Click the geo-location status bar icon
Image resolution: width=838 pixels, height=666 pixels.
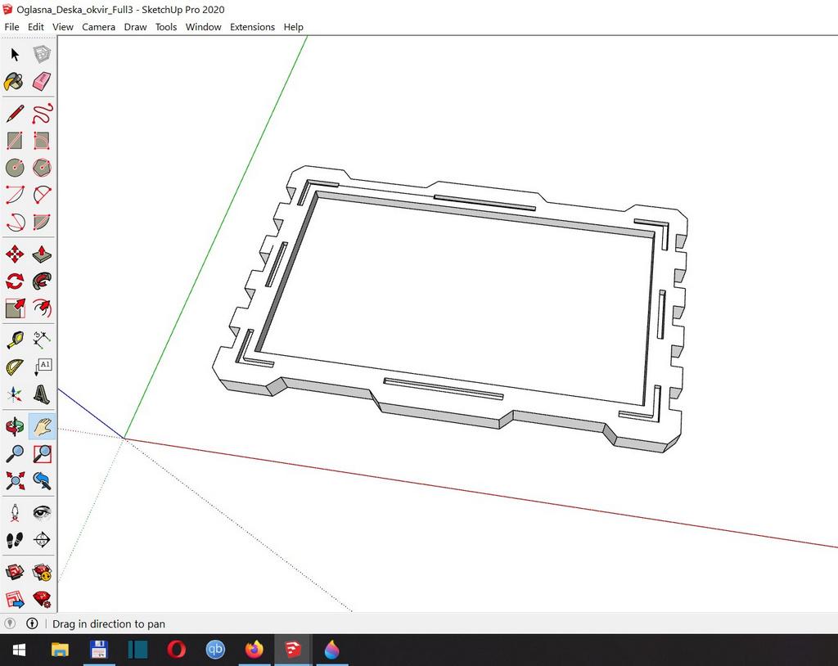[x=10, y=623]
